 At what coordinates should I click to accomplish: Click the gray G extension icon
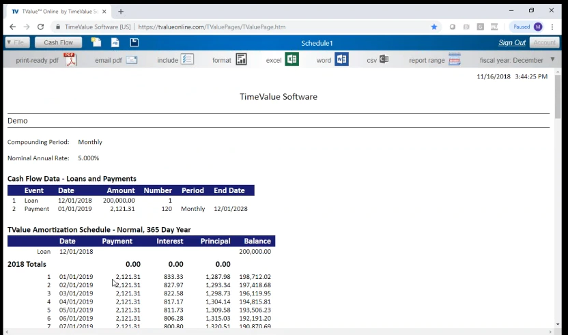tap(481, 27)
